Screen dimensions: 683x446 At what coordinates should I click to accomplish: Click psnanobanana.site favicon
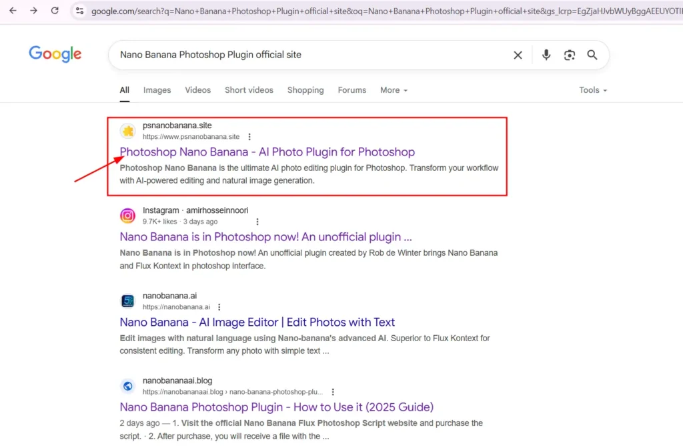[127, 131]
